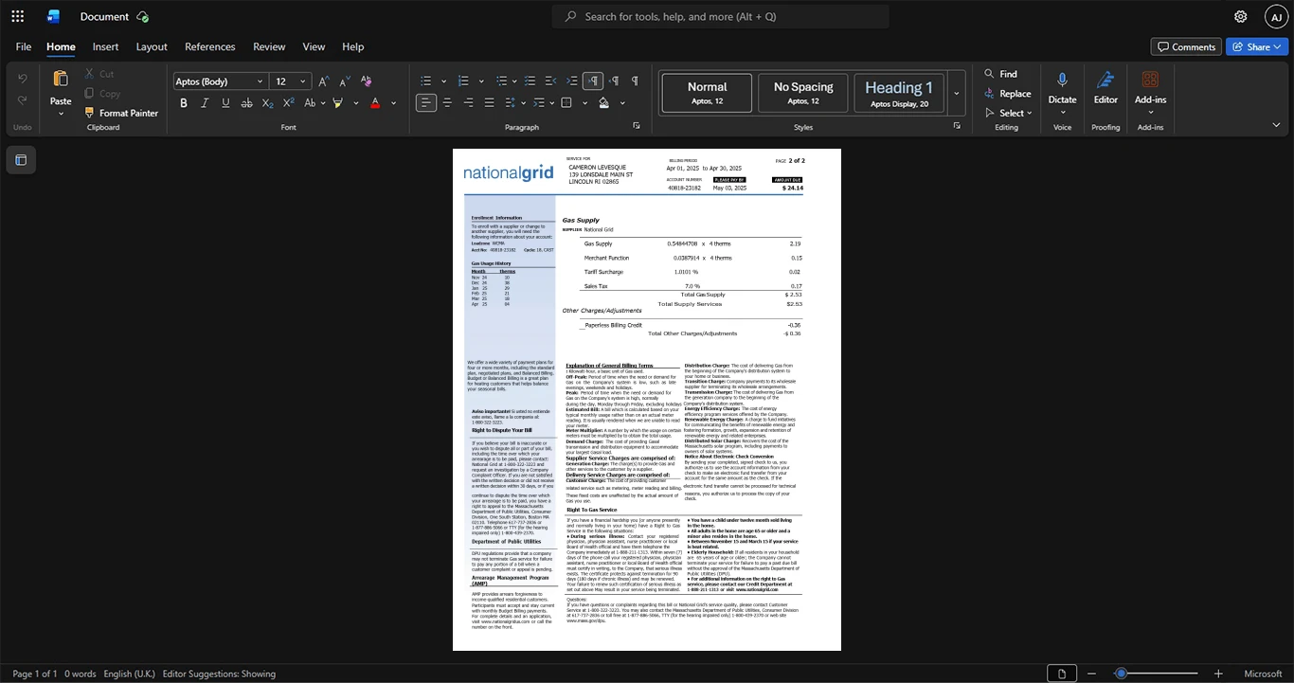
Task: Increase paragraph indent
Action: [x=571, y=81]
